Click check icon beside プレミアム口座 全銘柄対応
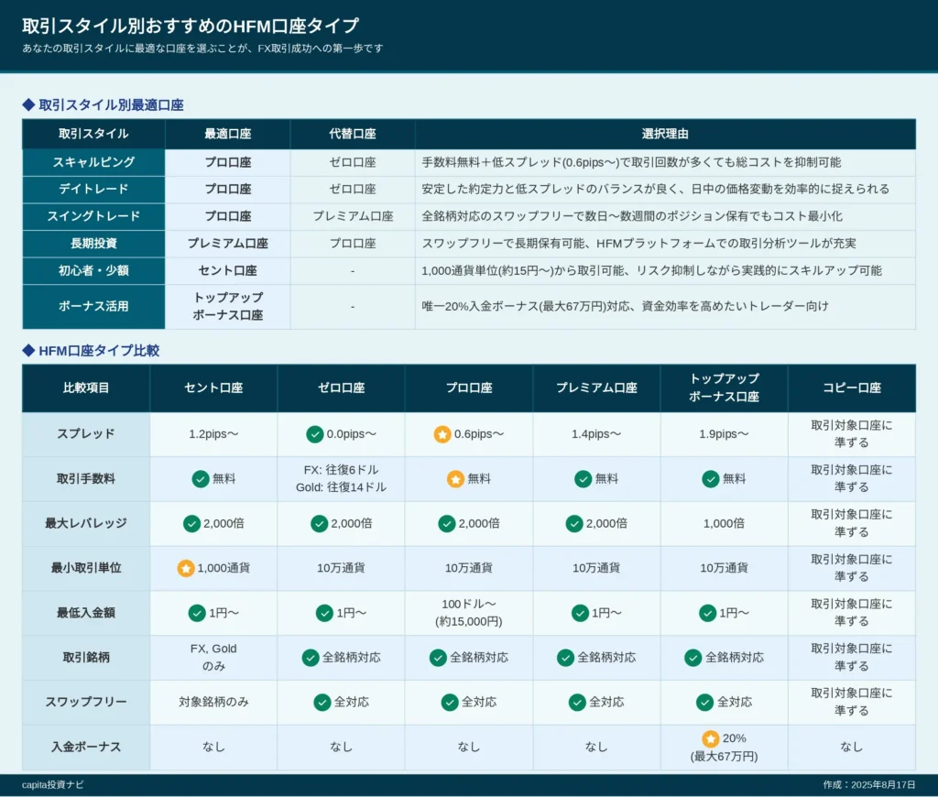 coord(565,658)
